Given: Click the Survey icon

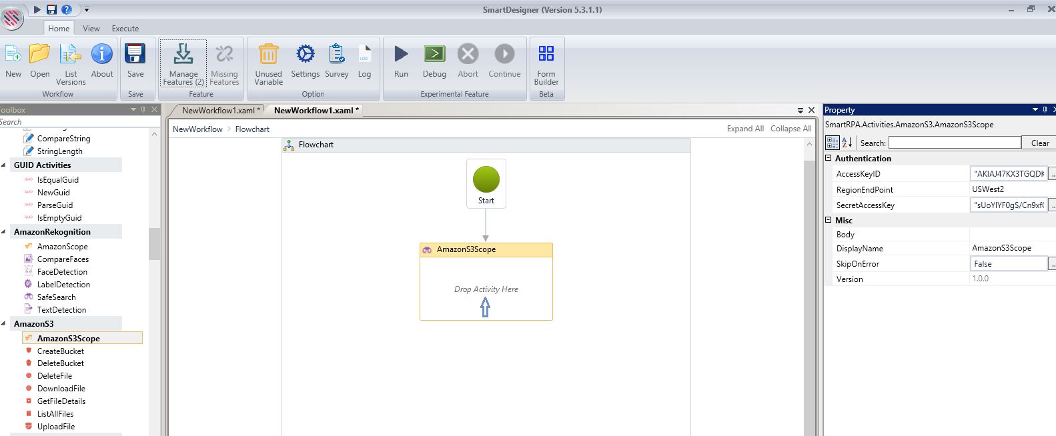Looking at the screenshot, I should pyautogui.click(x=336, y=55).
